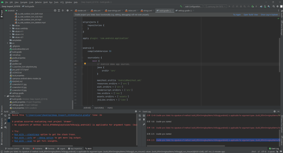The image size is (283, 153).
Task: Expand the src folder
Action: coord(8,43)
